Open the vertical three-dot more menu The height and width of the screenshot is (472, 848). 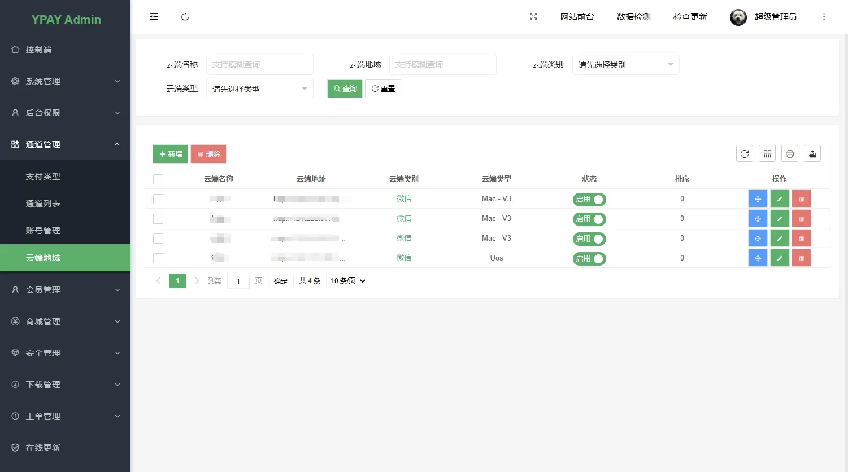[x=824, y=17]
